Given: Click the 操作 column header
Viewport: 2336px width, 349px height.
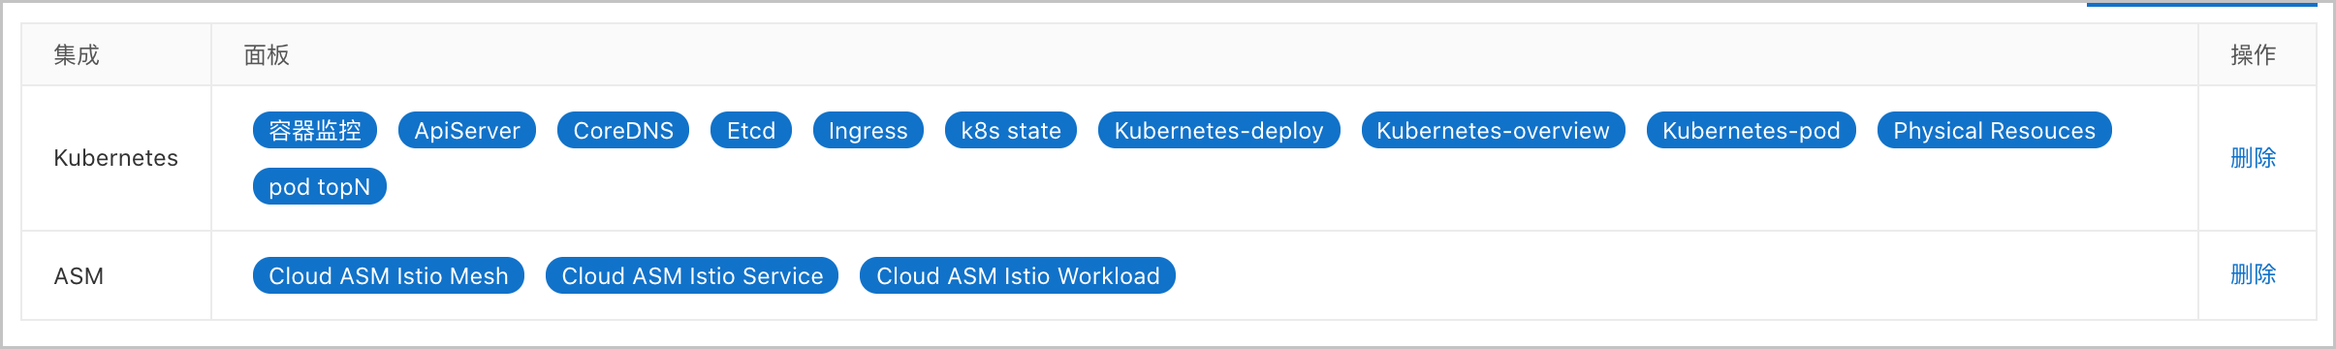Looking at the screenshot, I should coord(2254,55).
